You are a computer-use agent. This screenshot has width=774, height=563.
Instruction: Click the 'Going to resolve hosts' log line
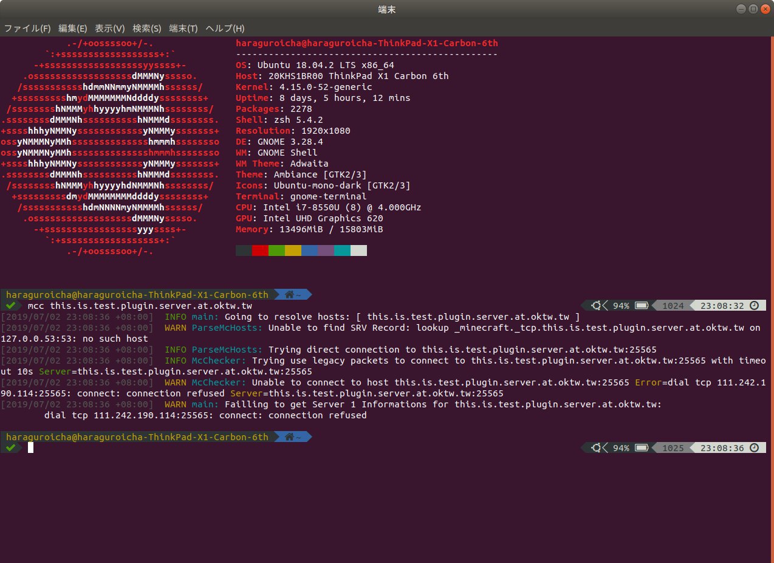[x=290, y=317]
